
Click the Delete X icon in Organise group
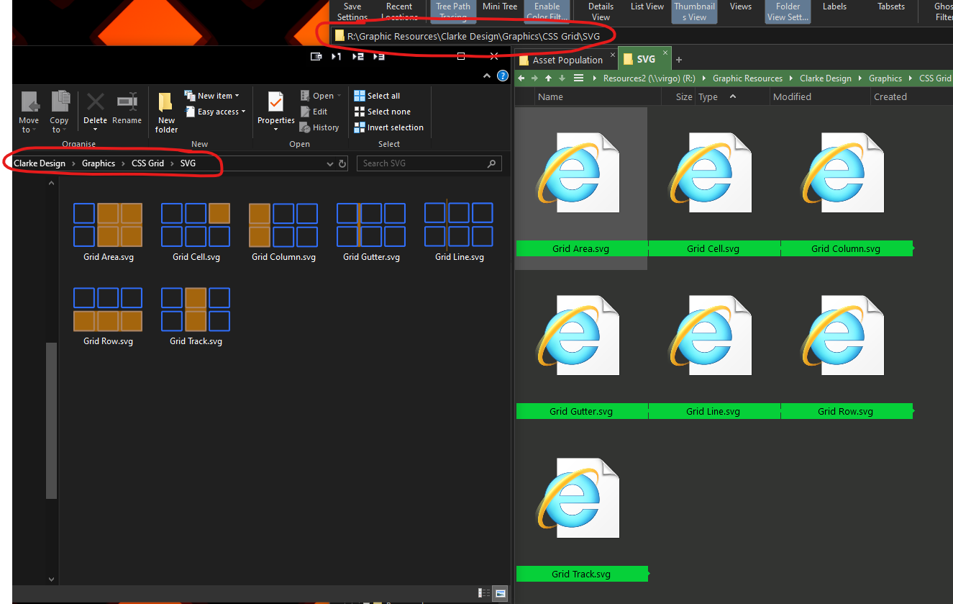95,102
